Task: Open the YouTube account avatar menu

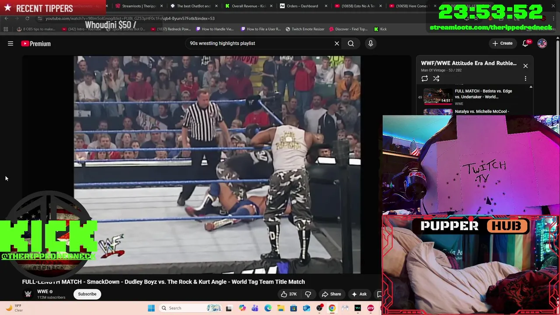Action: click(542, 43)
